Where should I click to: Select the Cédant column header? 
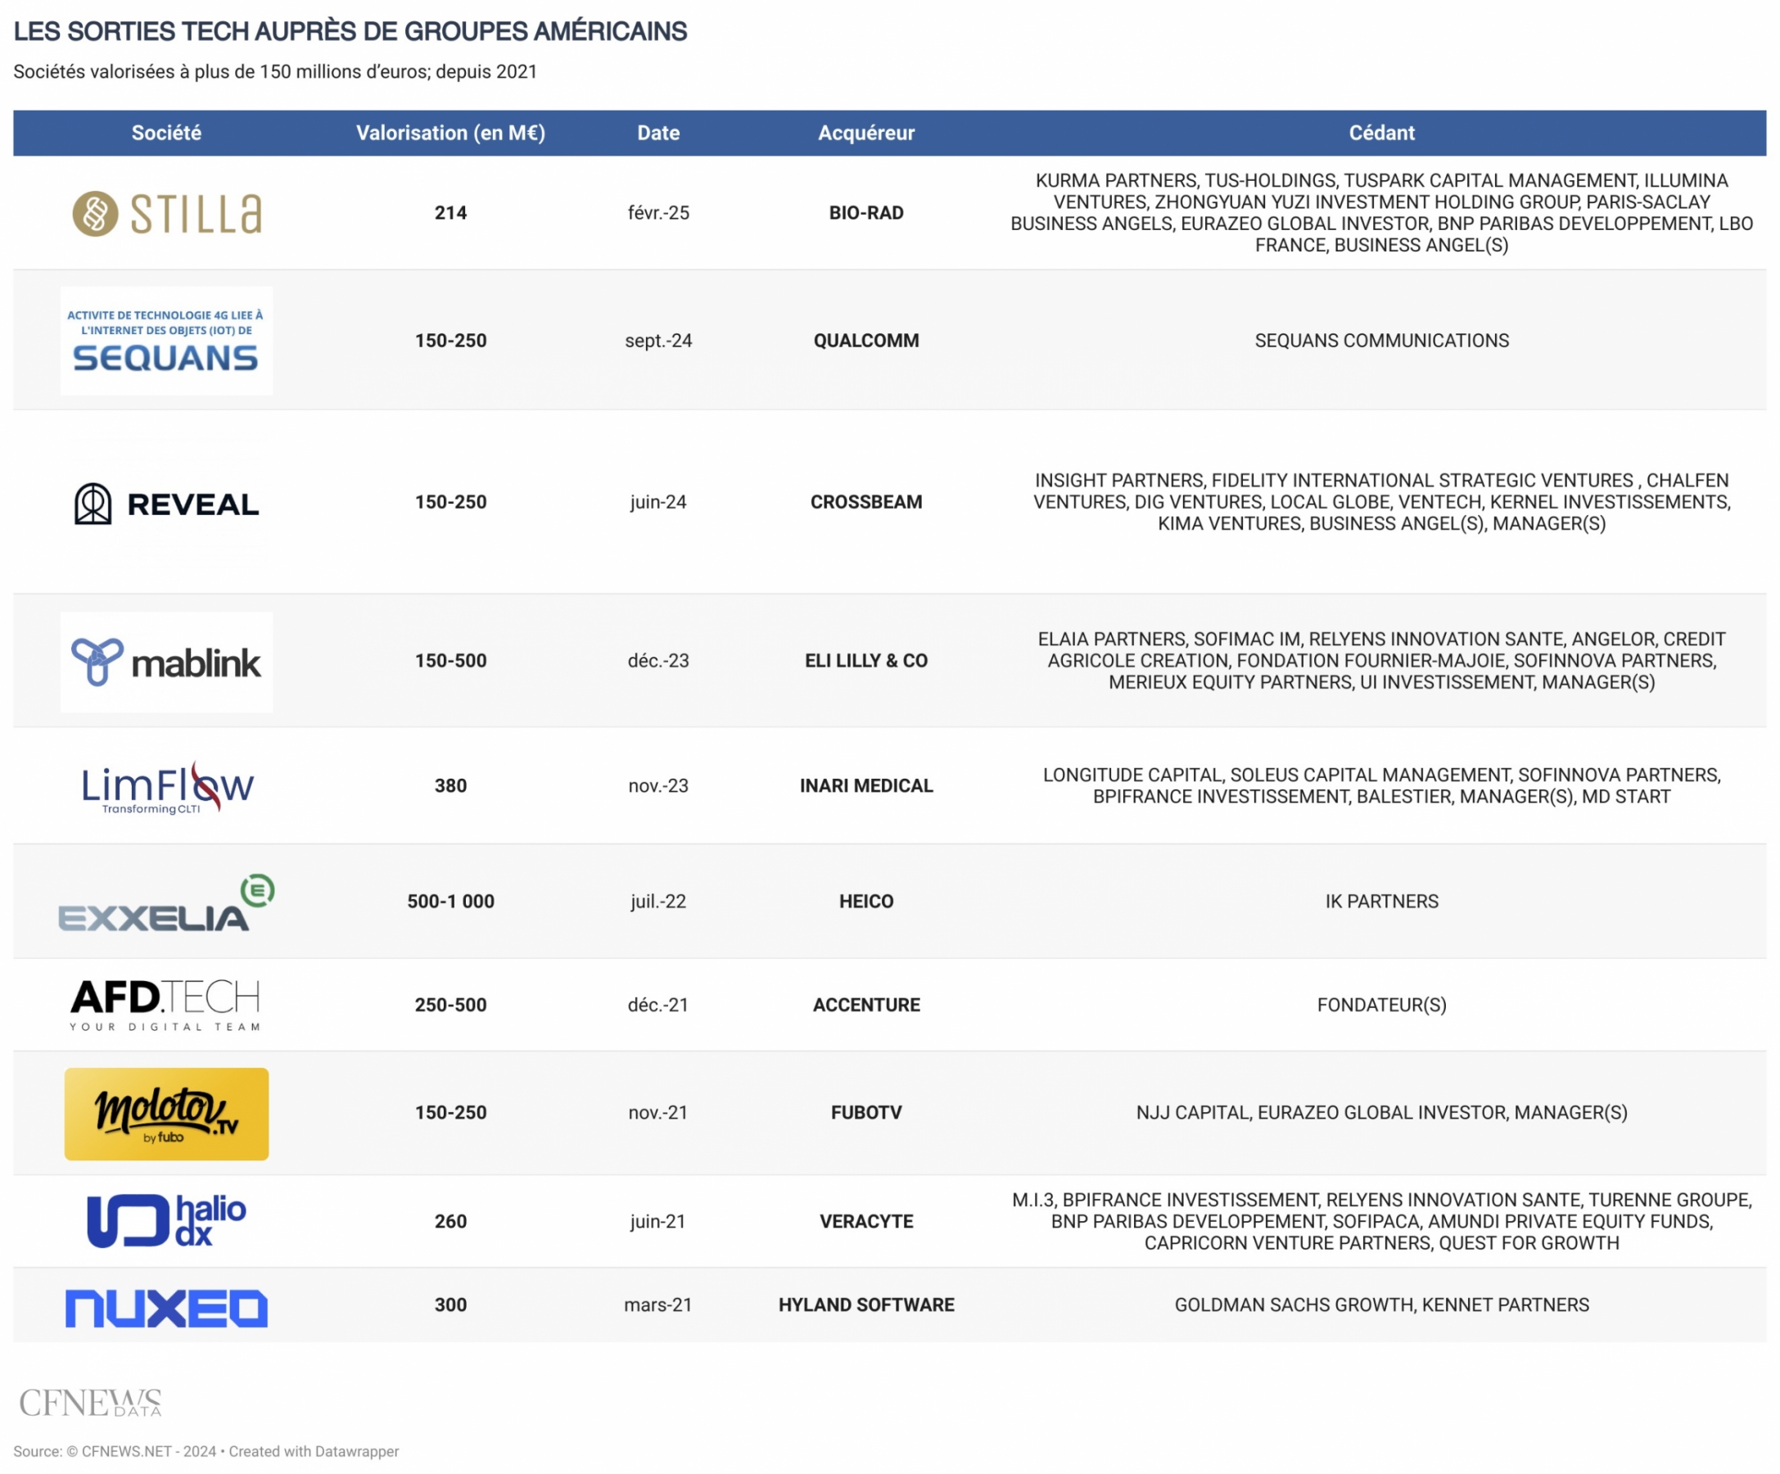click(1381, 133)
